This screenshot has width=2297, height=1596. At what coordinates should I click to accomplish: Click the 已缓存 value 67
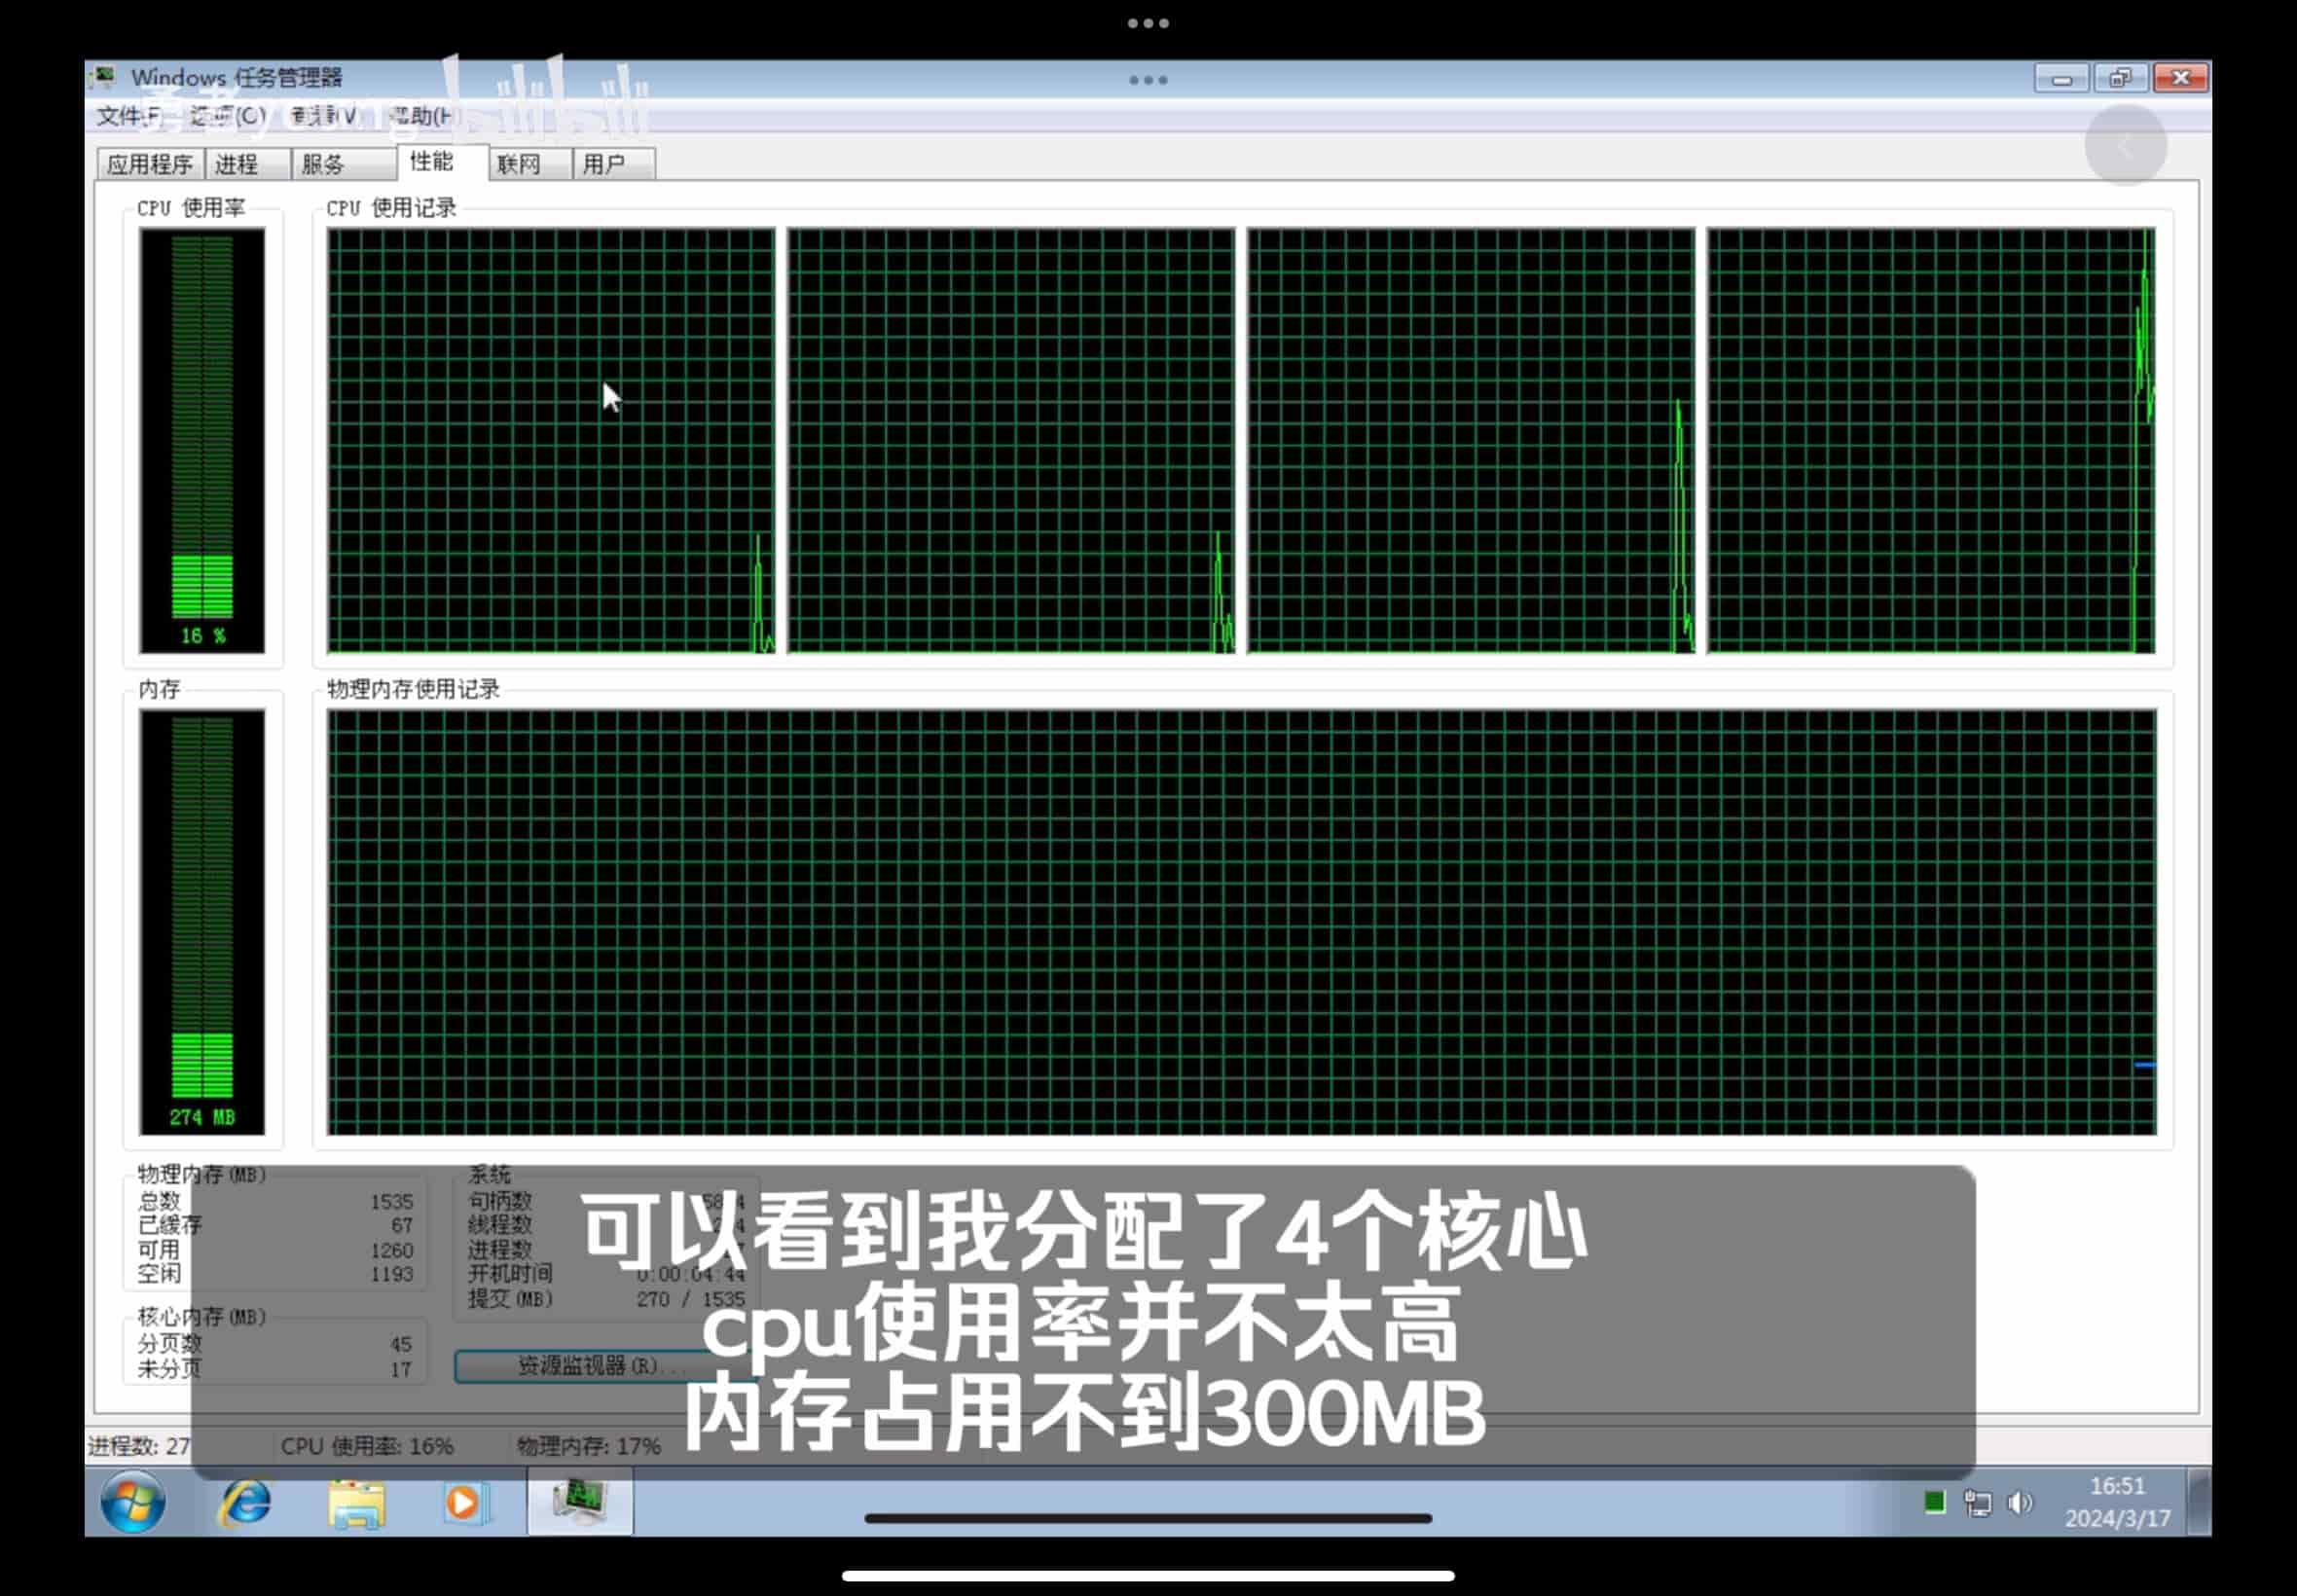point(402,1225)
